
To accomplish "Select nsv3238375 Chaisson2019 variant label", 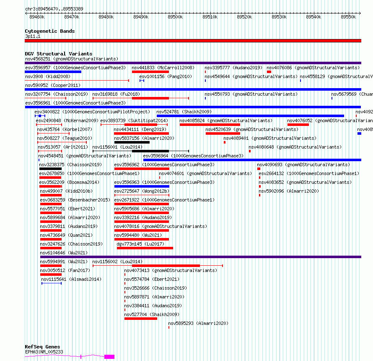I will click(70, 165).
